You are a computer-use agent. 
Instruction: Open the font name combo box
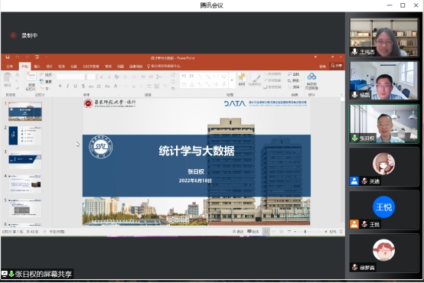pyautogui.click(x=71, y=77)
